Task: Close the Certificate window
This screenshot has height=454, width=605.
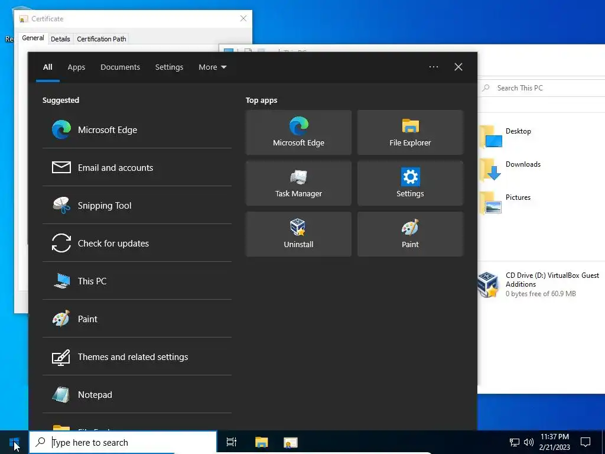Action: [243, 18]
